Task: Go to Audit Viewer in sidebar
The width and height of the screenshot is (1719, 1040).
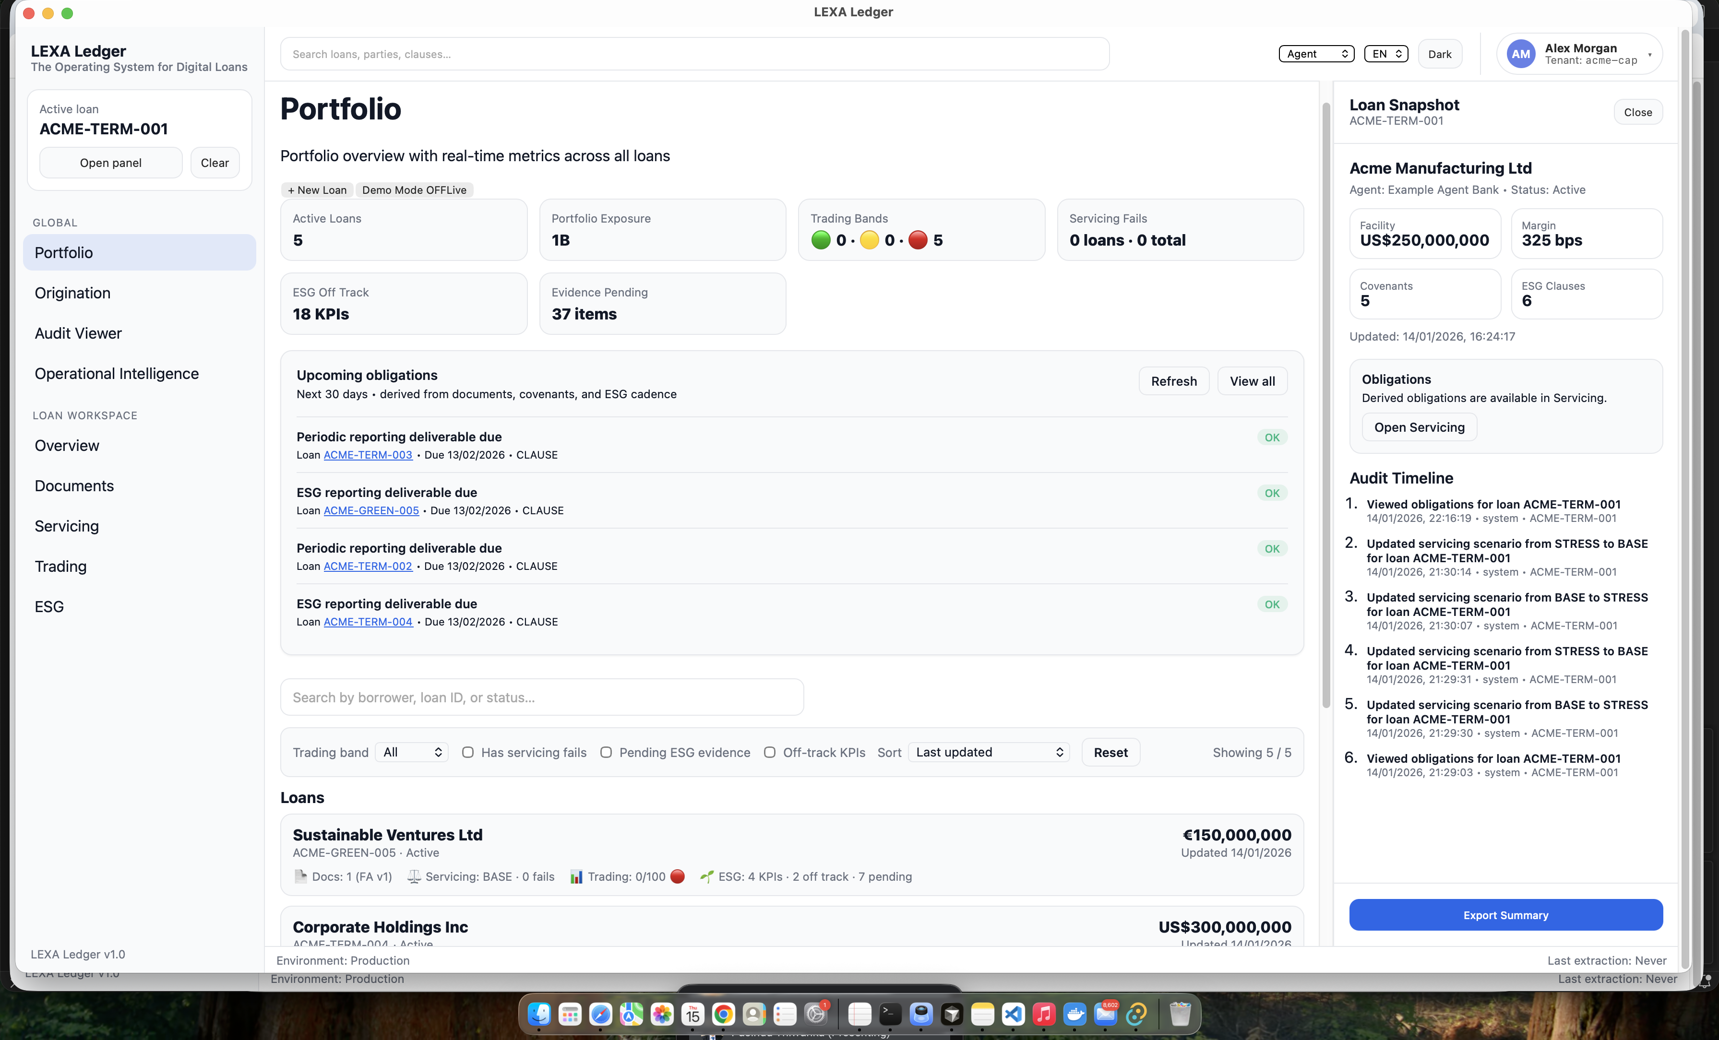Action: [x=78, y=333]
